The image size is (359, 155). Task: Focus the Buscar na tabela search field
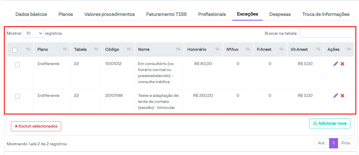(327, 33)
